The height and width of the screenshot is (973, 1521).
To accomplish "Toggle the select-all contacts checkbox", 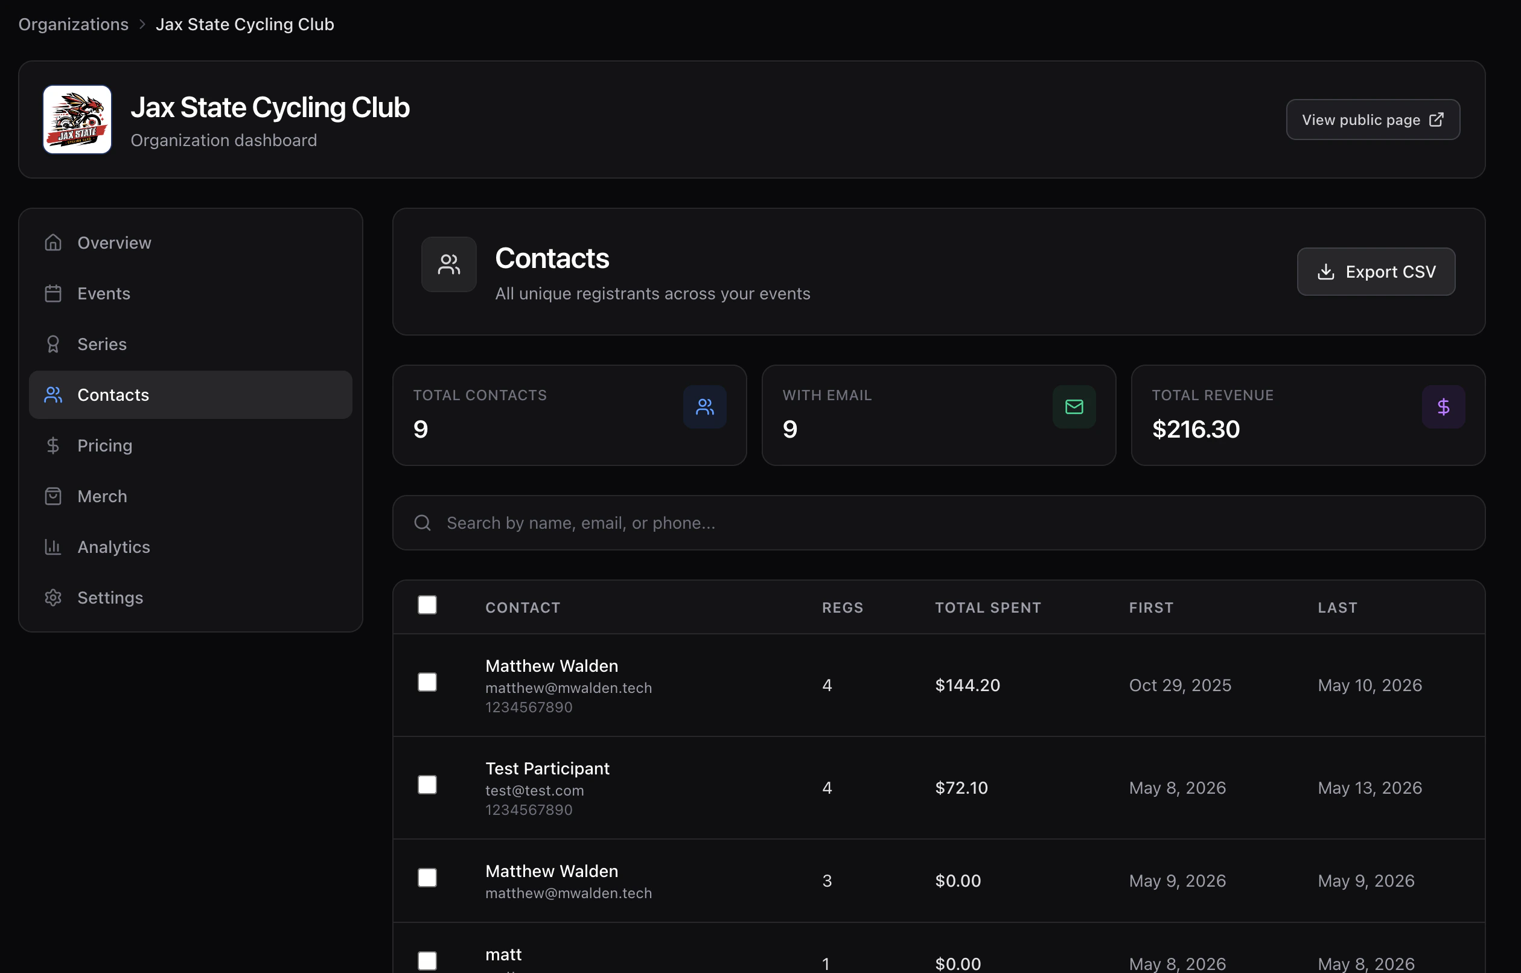I will [427, 605].
